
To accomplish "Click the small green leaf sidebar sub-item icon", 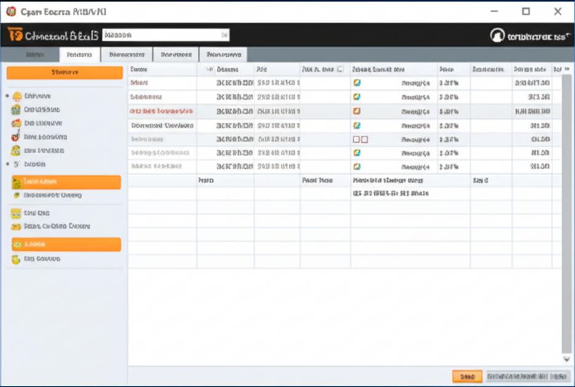I will pyautogui.click(x=17, y=195).
